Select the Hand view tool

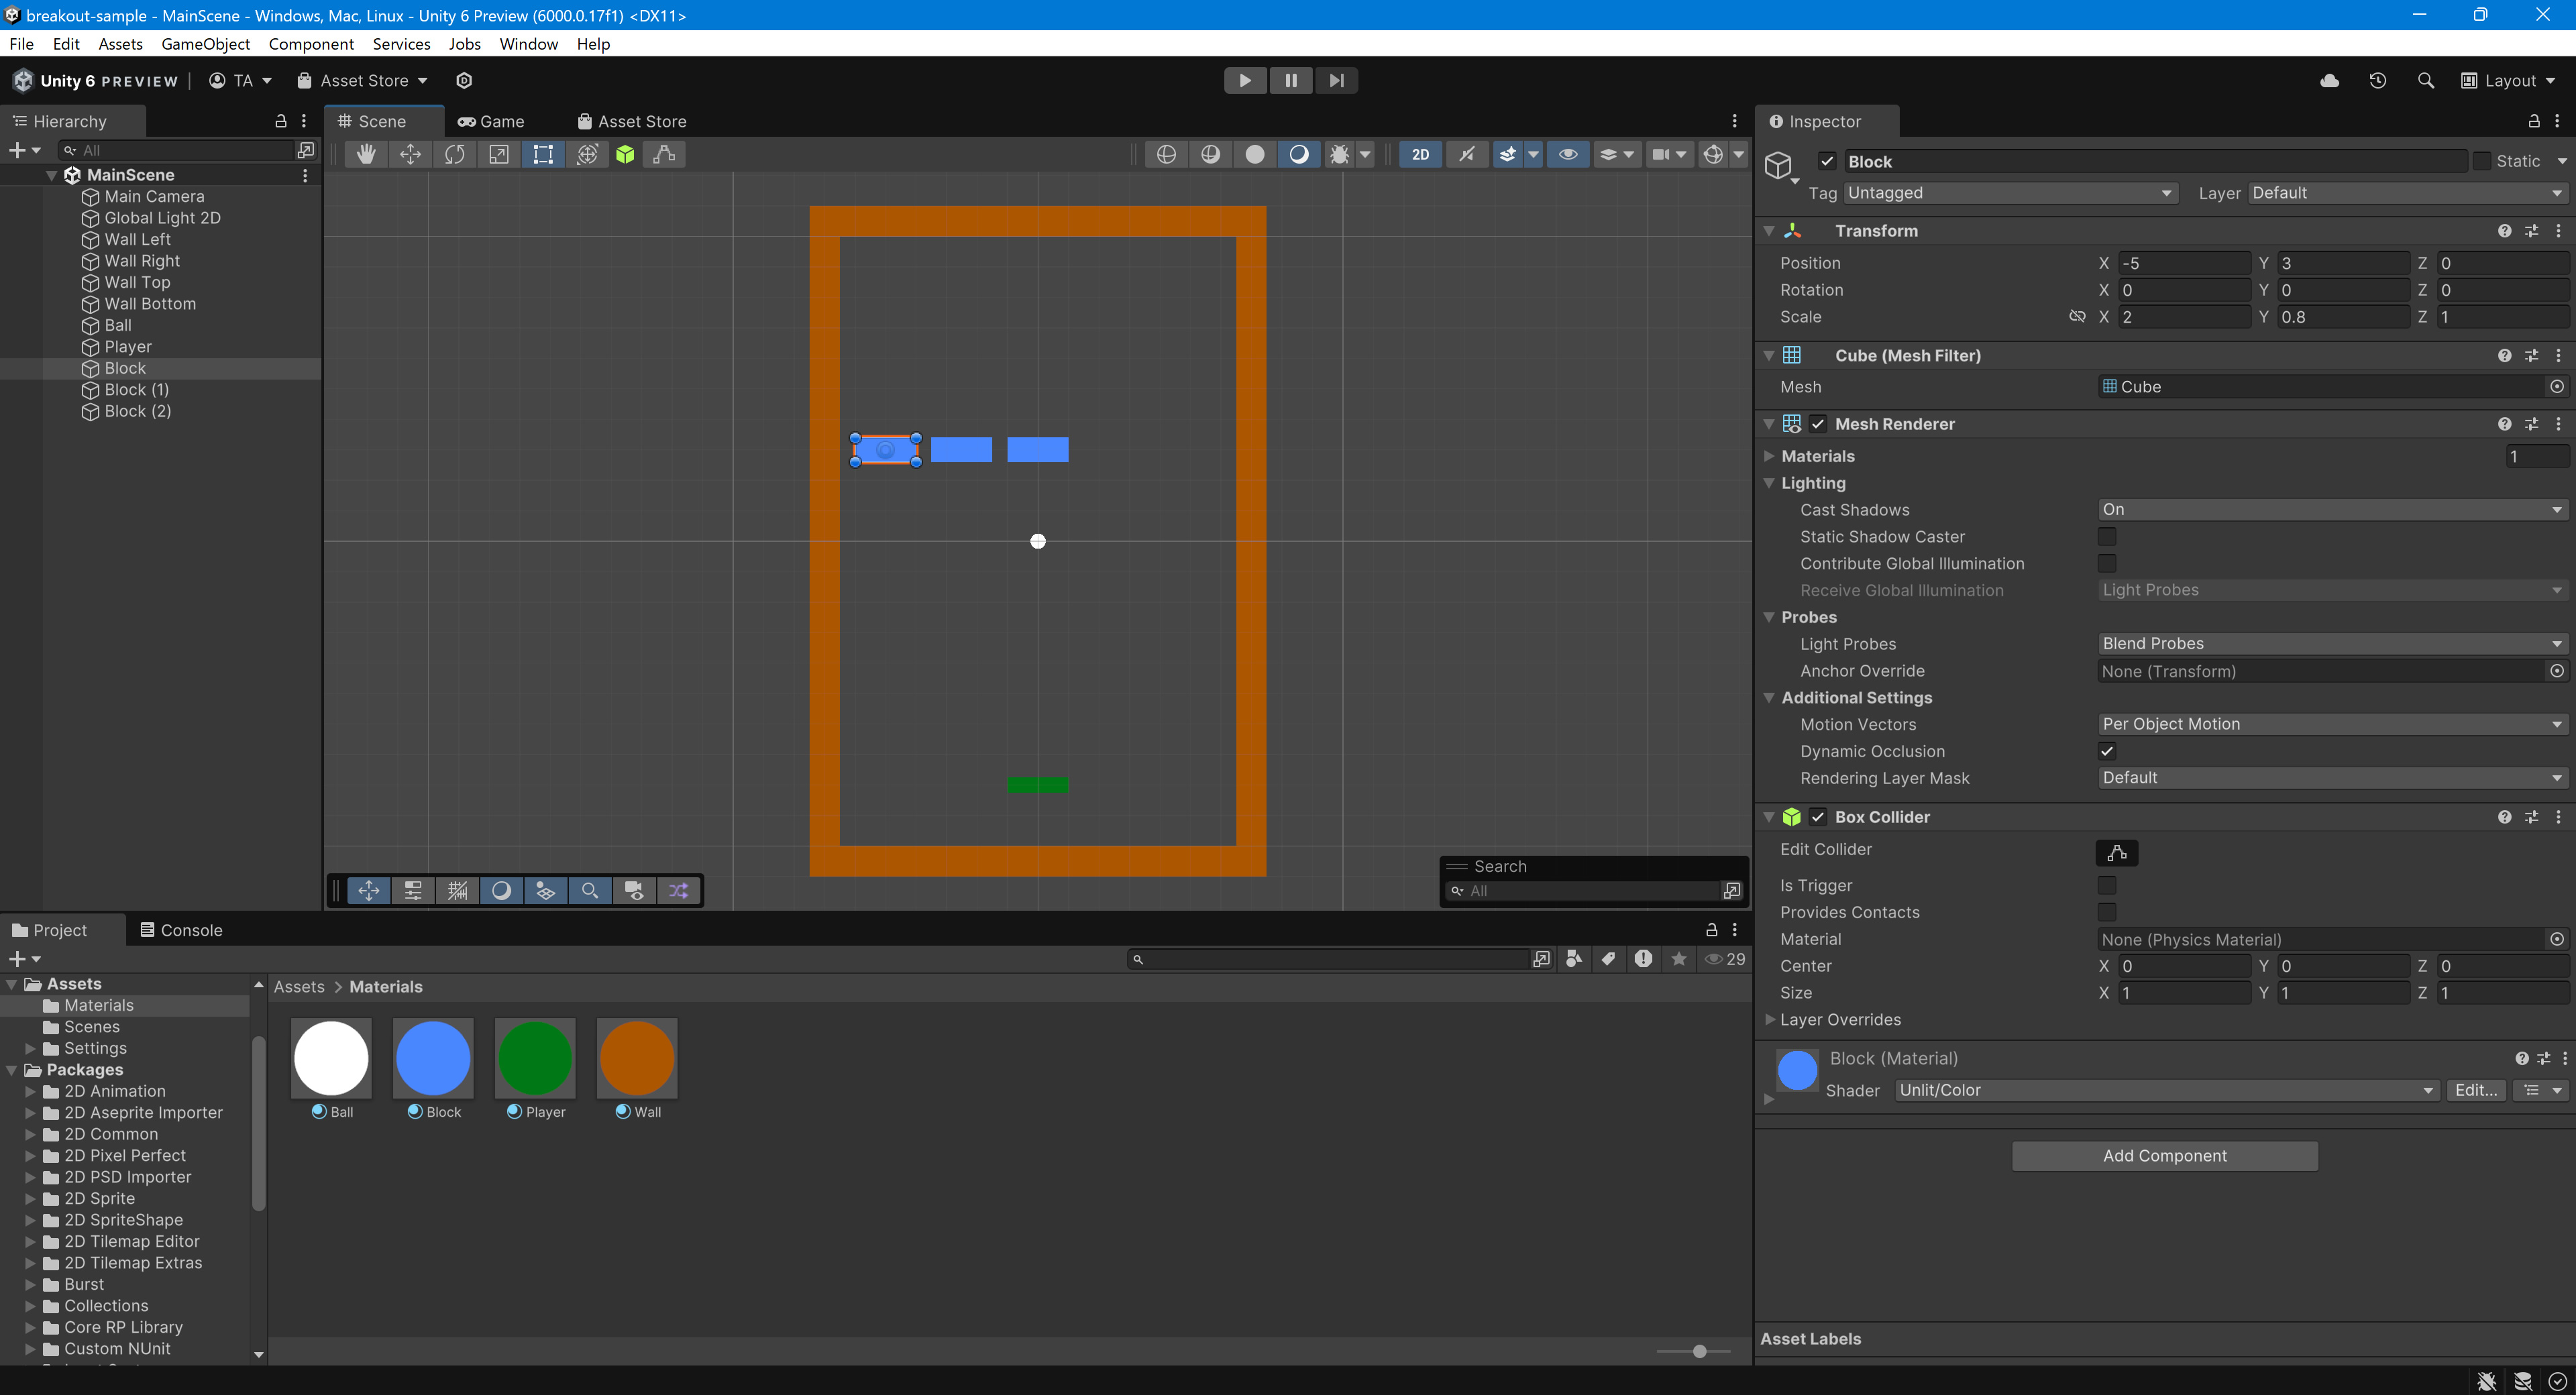(x=366, y=154)
